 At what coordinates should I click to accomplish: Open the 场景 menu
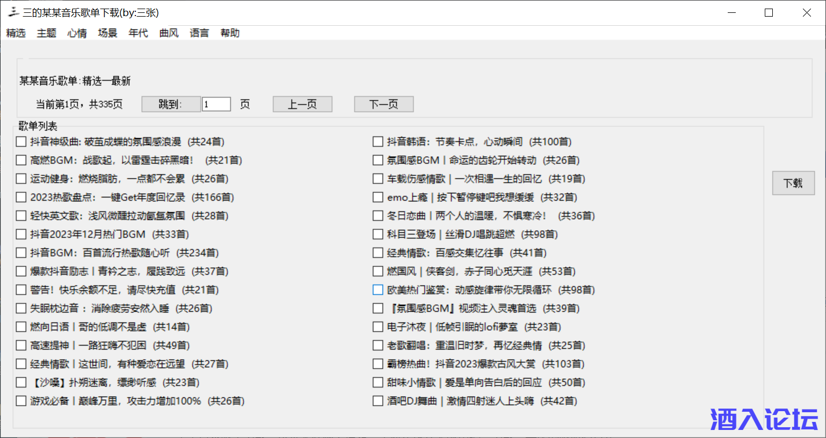pyautogui.click(x=107, y=33)
